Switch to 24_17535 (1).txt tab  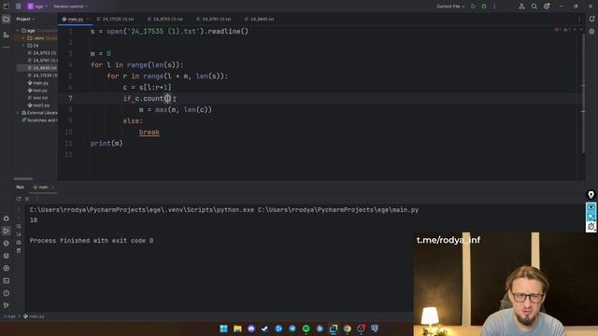116,19
